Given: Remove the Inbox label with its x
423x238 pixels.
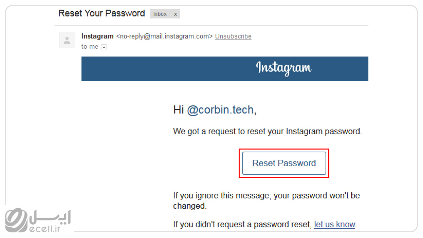Looking at the screenshot, I should 175,14.
